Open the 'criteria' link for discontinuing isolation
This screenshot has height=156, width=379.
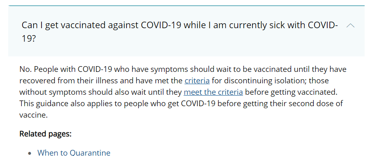pyautogui.click(x=197, y=80)
